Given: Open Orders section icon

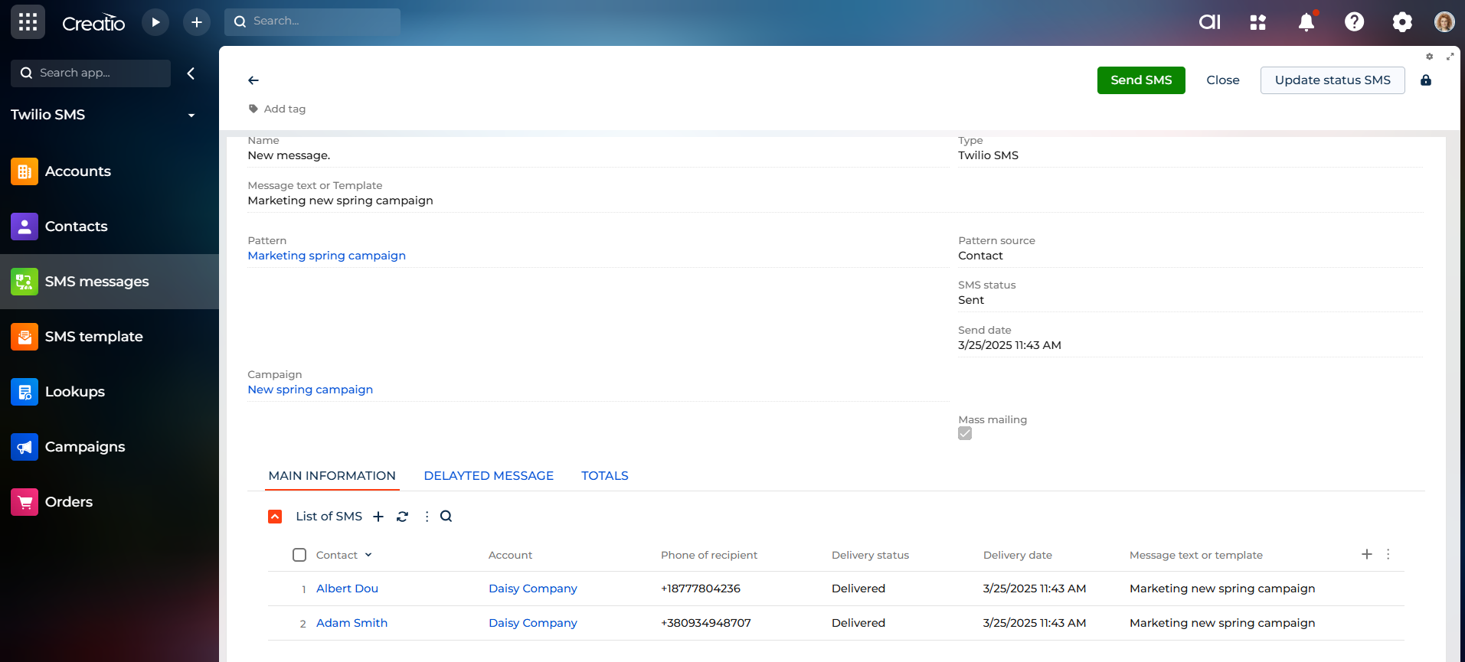Looking at the screenshot, I should [25, 502].
